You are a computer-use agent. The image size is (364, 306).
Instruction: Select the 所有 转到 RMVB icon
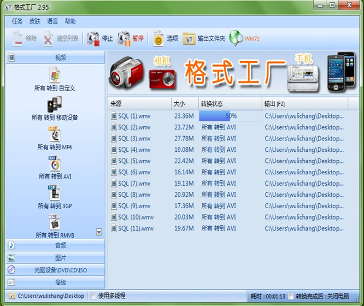coord(55,222)
